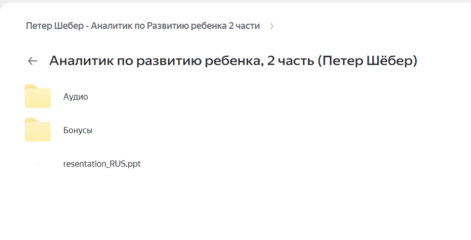Open breadcrumb link Петер Шебер - Аналитик
Viewport: 471px width, 240px height.
click(142, 26)
